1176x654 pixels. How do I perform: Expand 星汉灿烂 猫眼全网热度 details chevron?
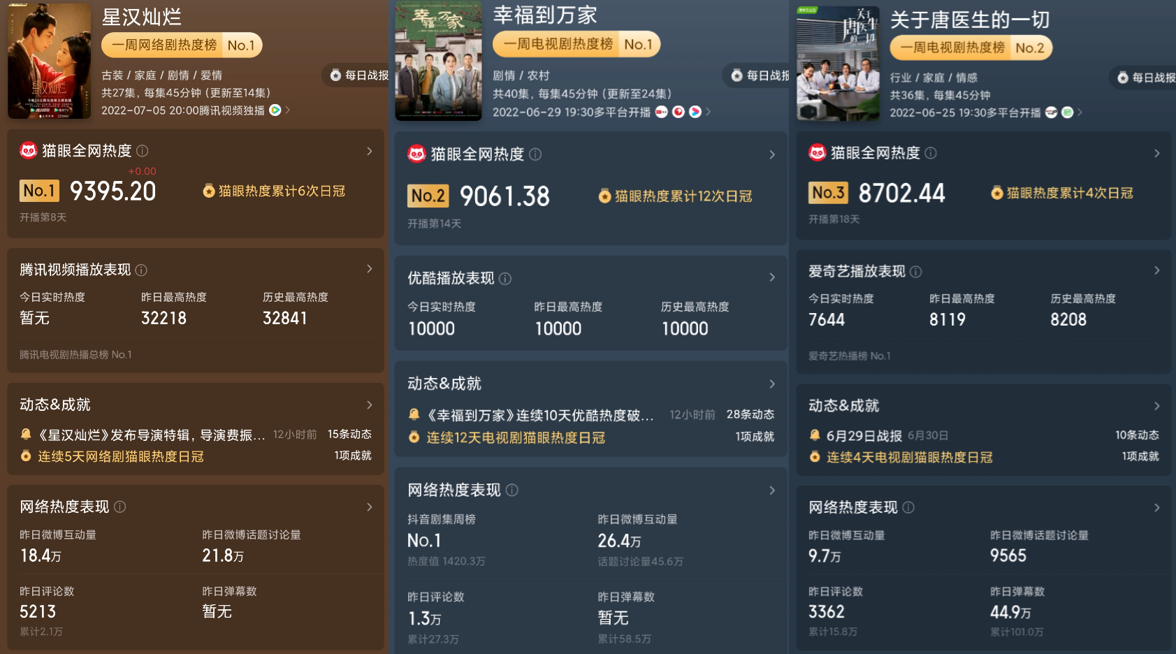[x=370, y=151]
